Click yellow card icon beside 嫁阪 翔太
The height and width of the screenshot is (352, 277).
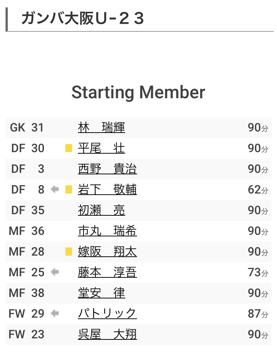click(69, 252)
